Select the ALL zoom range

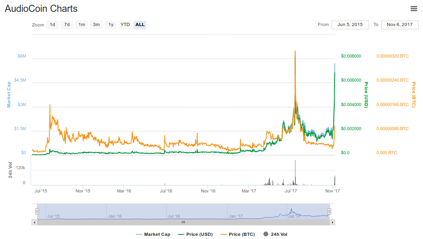click(140, 25)
